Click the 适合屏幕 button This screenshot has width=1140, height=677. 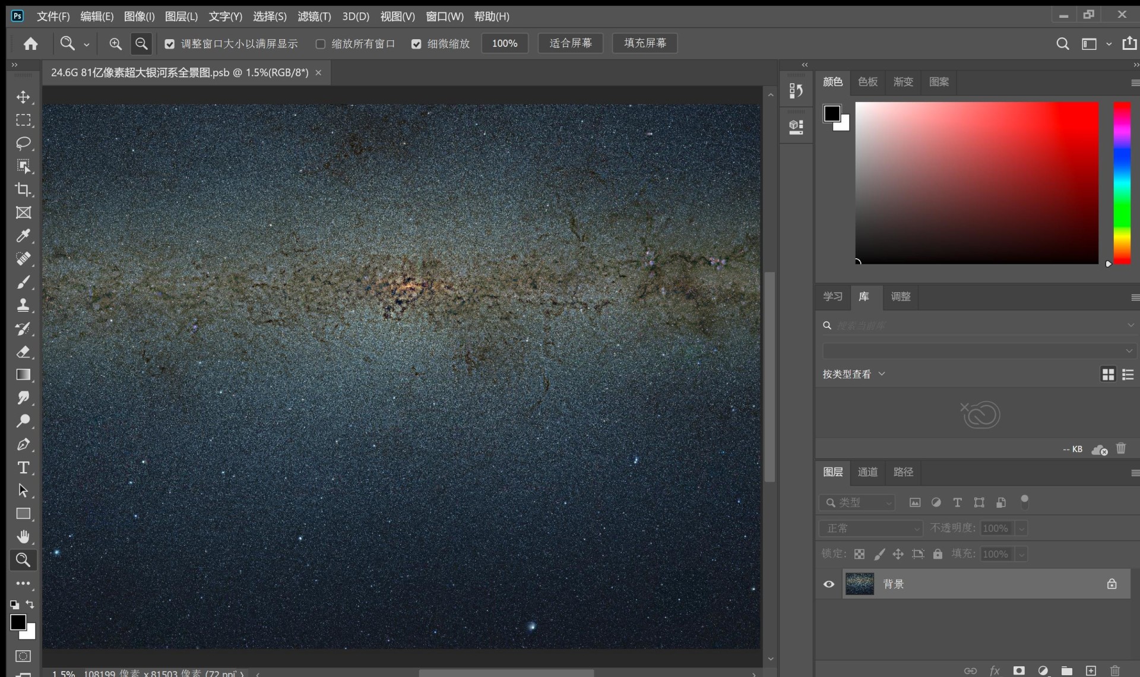(x=570, y=43)
